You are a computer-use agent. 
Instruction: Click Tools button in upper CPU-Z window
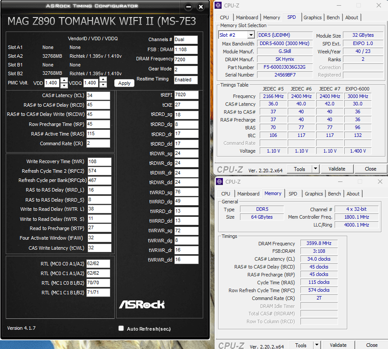(x=300, y=169)
